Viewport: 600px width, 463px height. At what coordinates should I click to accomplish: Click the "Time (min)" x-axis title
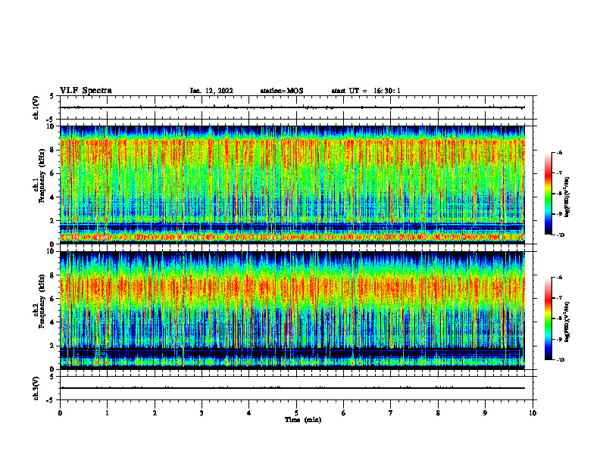coord(303,420)
